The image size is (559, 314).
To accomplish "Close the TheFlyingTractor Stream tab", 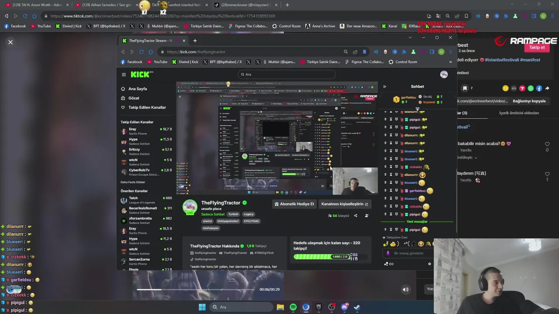I will tap(184, 41).
